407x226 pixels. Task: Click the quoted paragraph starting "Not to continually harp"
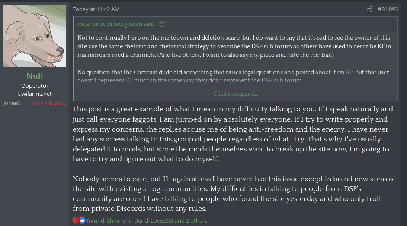point(234,46)
